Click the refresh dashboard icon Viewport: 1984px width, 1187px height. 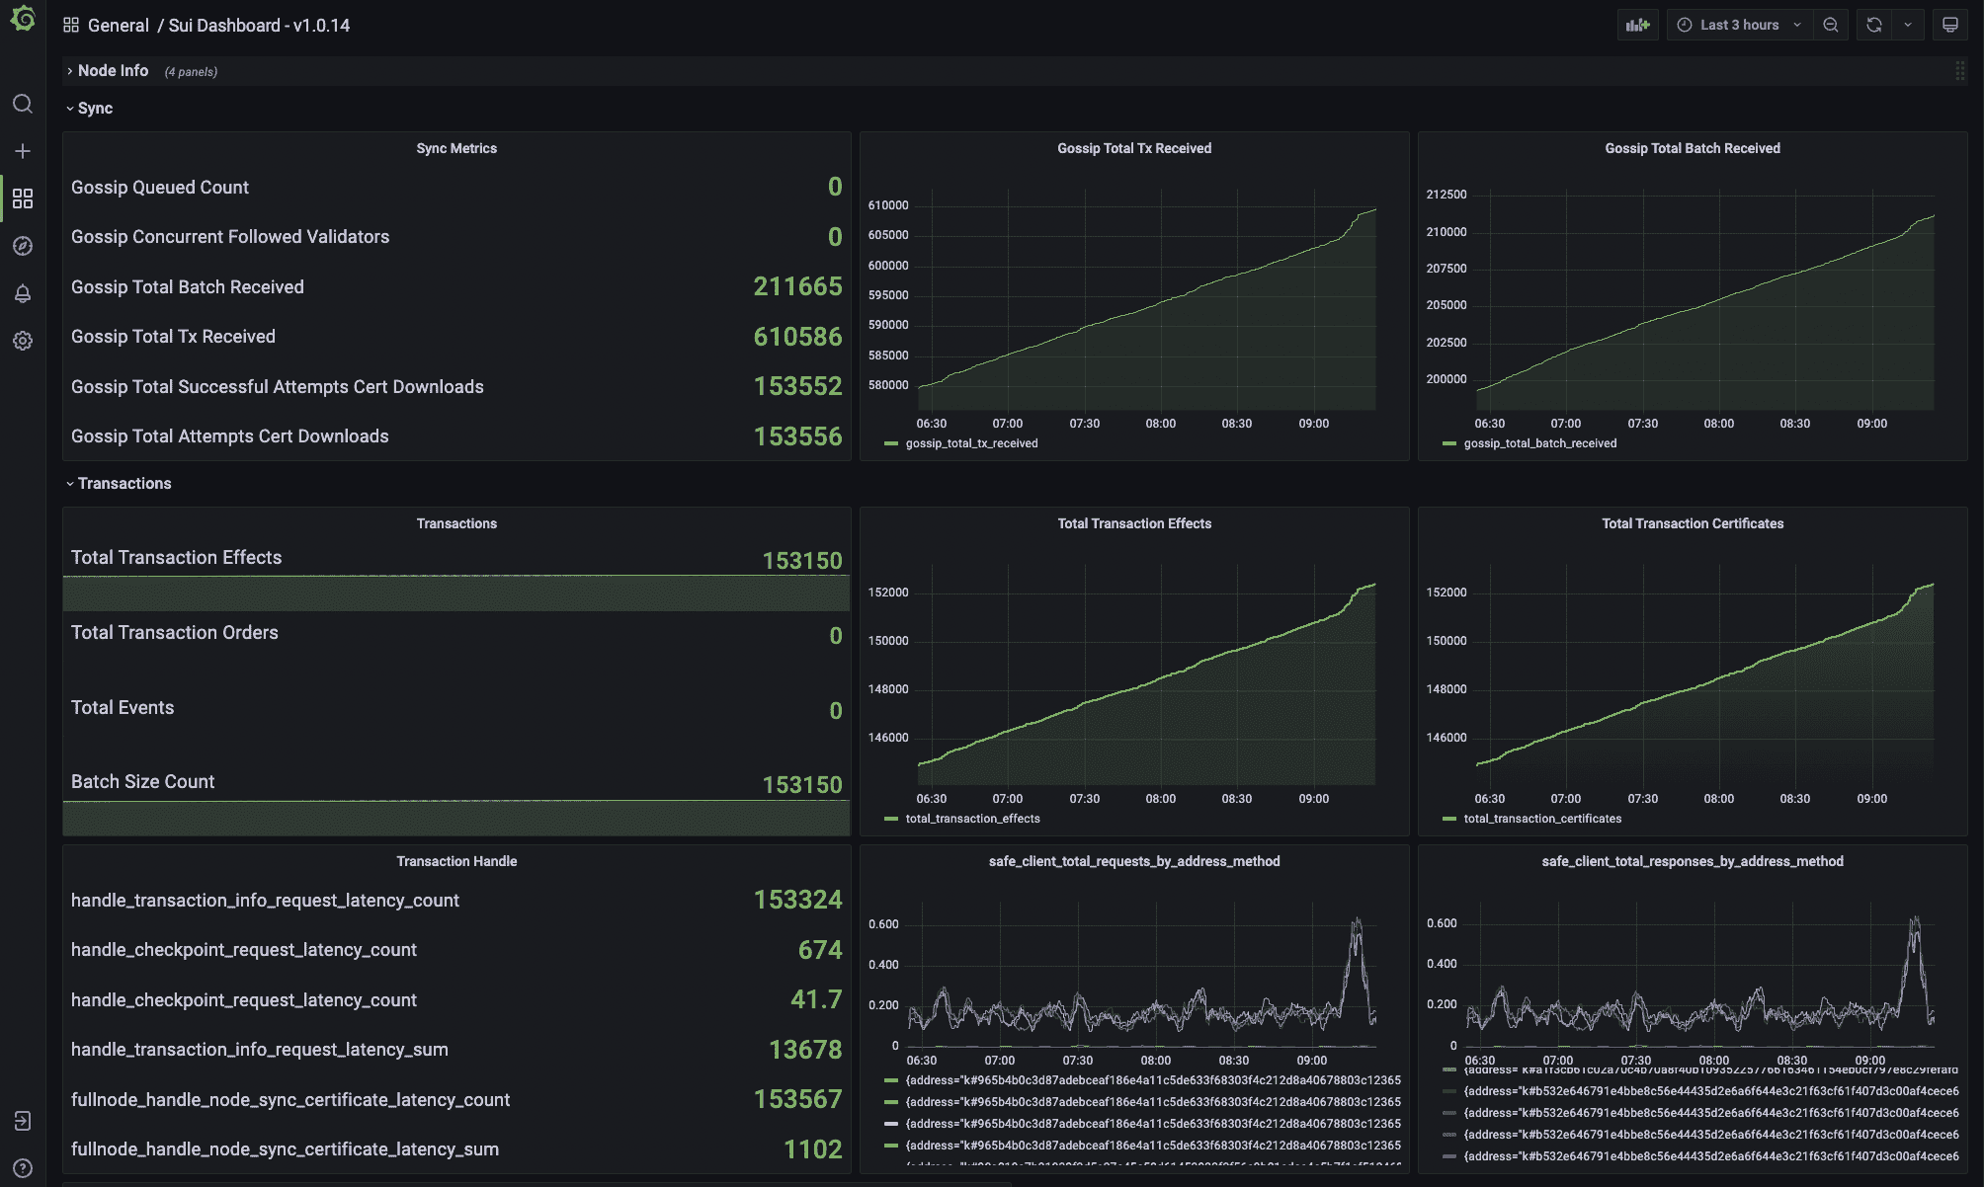(1874, 25)
